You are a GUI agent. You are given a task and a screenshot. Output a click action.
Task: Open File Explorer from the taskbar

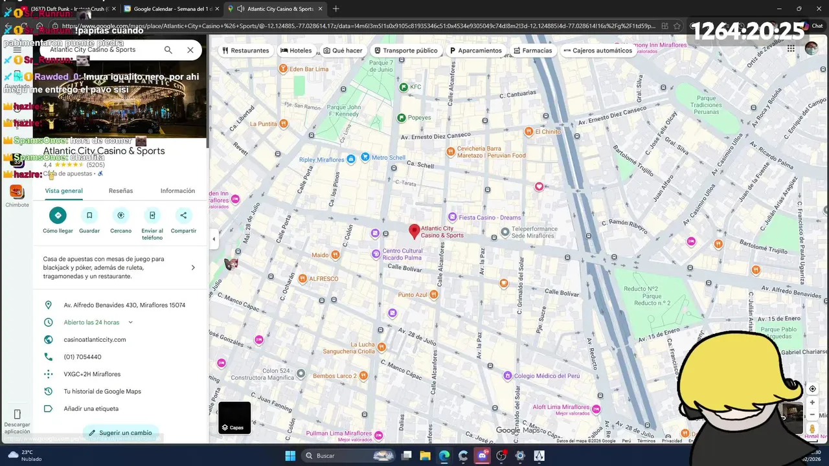click(x=425, y=456)
